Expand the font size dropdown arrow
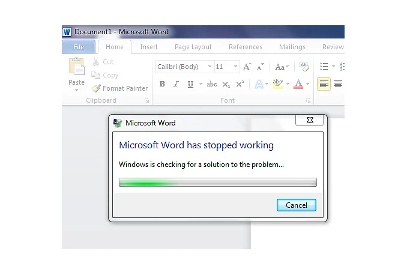This screenshot has width=407, height=275. [235, 67]
